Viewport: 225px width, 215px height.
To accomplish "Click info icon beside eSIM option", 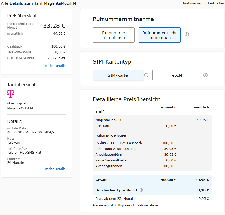I will point(206,75).
